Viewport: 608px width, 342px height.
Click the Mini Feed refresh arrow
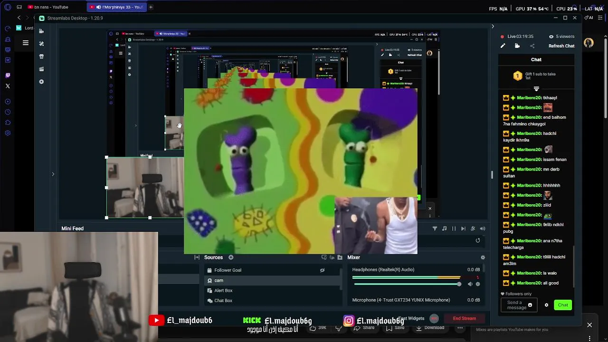coord(478,240)
